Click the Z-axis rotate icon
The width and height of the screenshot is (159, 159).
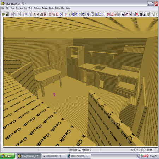pos(30,14)
